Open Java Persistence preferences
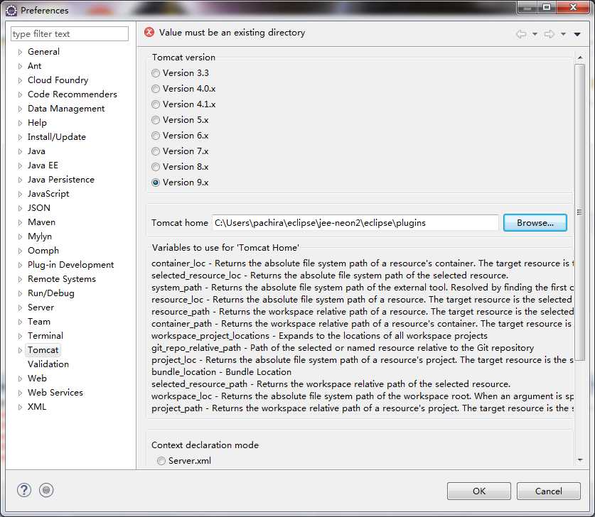This screenshot has width=595, height=517. [x=61, y=179]
